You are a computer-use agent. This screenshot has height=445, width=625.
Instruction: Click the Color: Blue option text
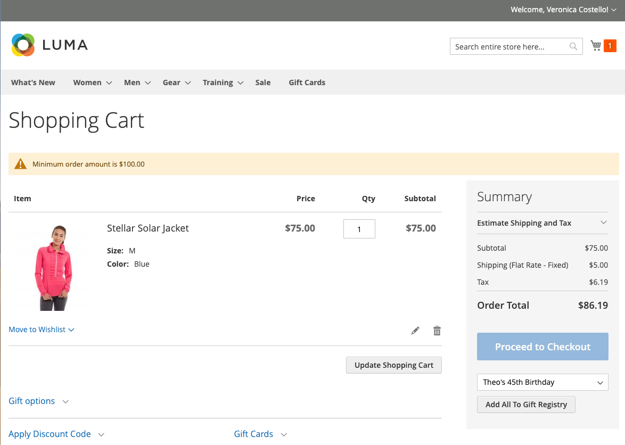coord(128,264)
